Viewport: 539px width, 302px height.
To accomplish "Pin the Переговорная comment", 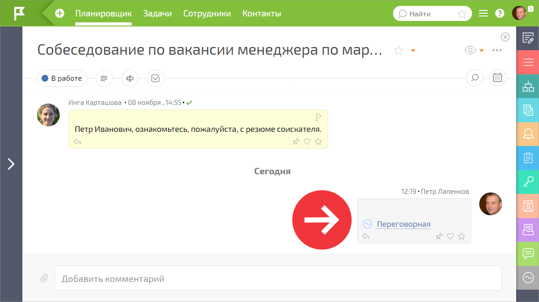I will coord(439,236).
